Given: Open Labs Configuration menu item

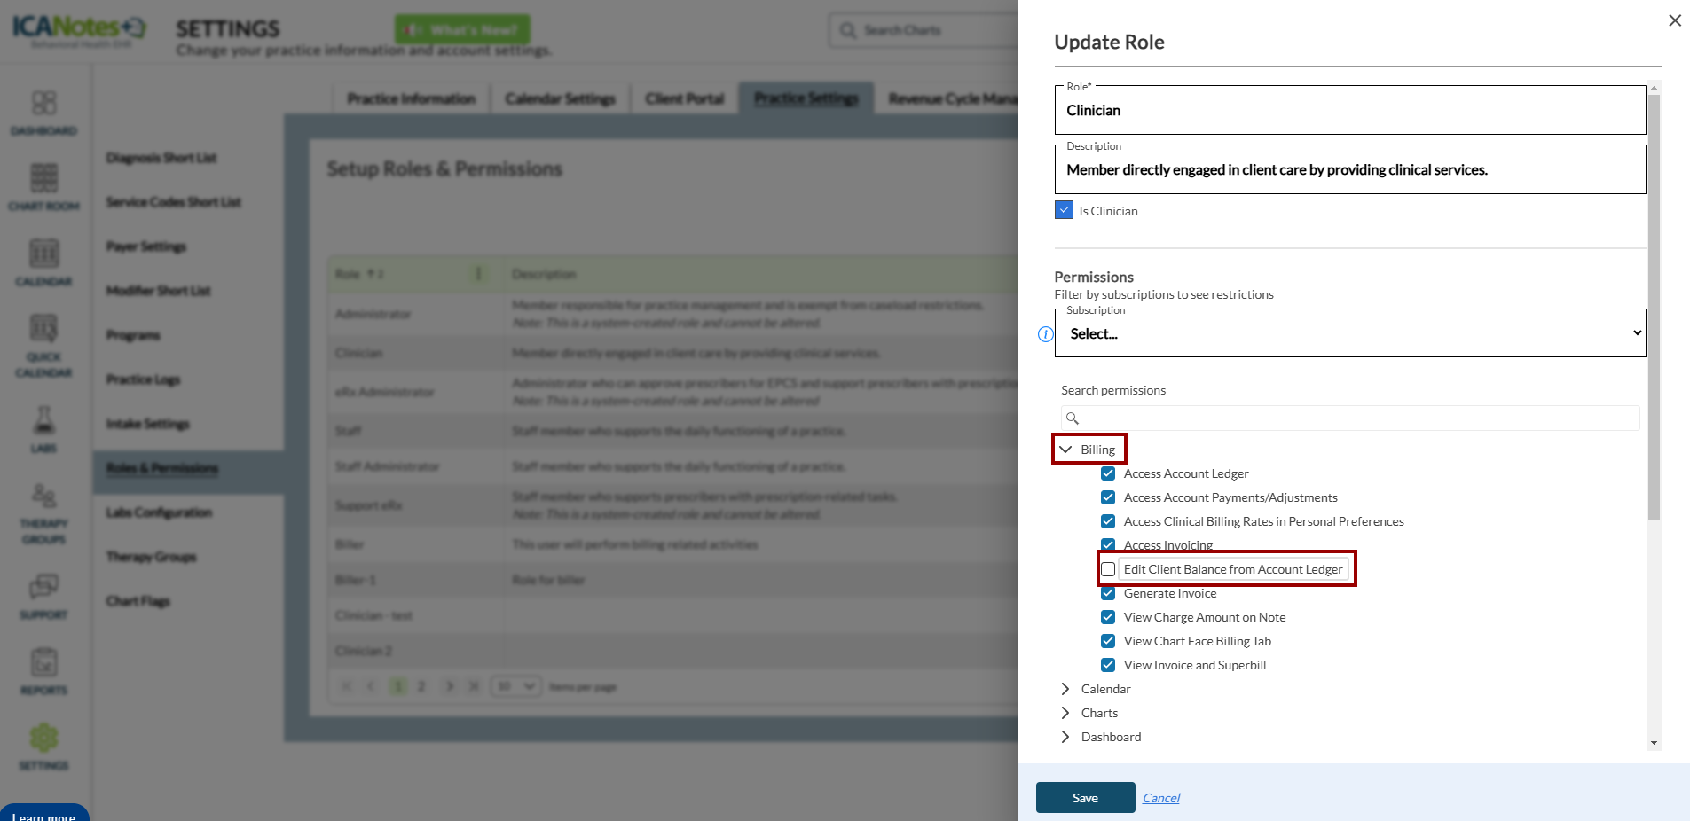Looking at the screenshot, I should (x=159, y=512).
